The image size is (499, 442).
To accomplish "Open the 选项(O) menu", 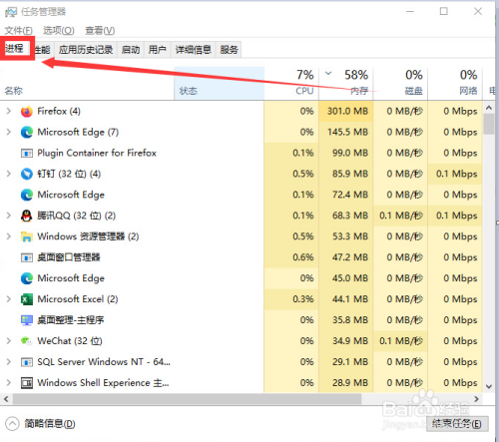I will pyautogui.click(x=59, y=31).
